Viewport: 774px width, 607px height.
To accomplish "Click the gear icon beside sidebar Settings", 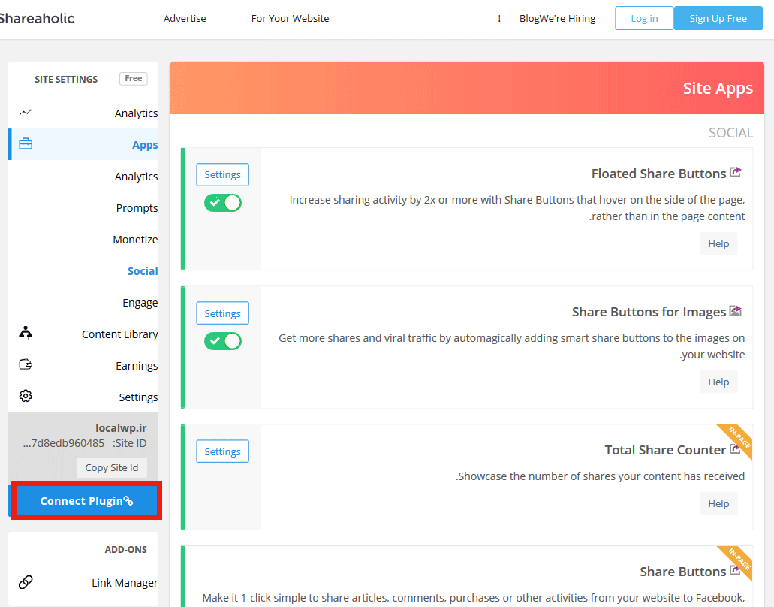I will 26,396.
